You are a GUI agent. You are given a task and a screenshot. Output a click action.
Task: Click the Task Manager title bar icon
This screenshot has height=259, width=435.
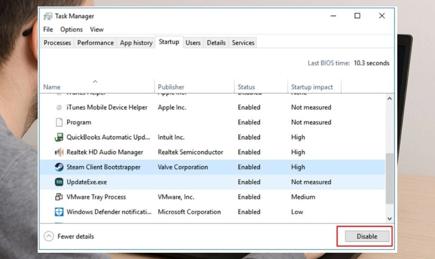pyautogui.click(x=48, y=16)
